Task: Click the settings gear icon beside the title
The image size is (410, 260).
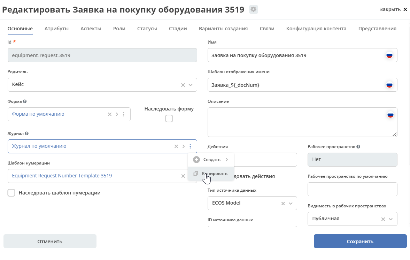Action: coord(254,10)
